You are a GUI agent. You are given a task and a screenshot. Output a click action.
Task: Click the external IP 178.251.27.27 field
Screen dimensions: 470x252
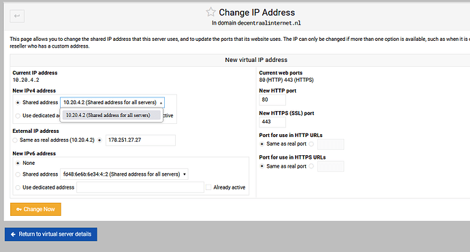click(x=140, y=140)
